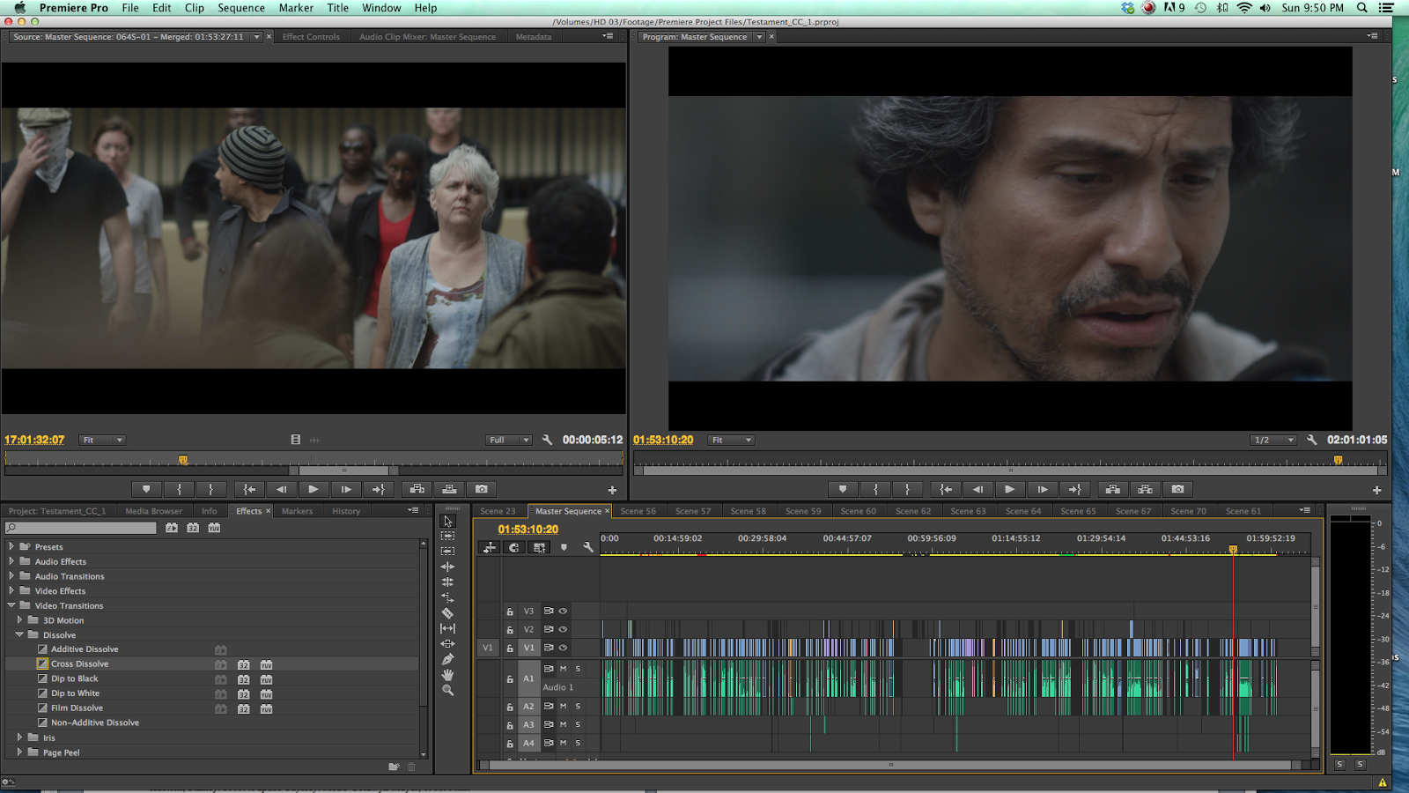
Task: Select the Razor tool
Action: [447, 613]
